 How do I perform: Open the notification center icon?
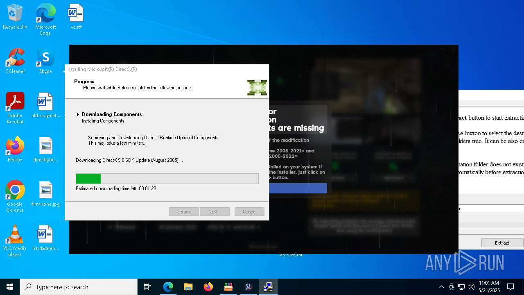click(510, 287)
